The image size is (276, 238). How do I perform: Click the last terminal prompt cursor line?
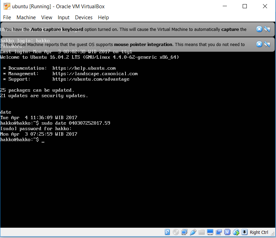(x=22, y=140)
